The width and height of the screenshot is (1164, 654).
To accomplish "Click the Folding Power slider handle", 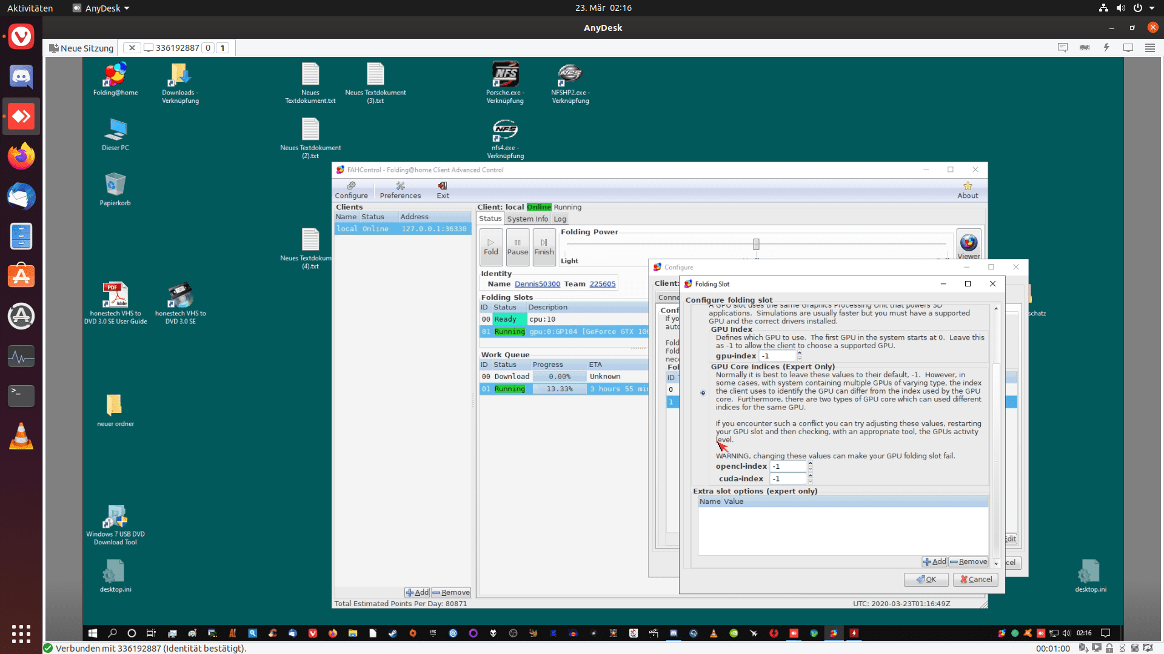I will [x=756, y=244].
